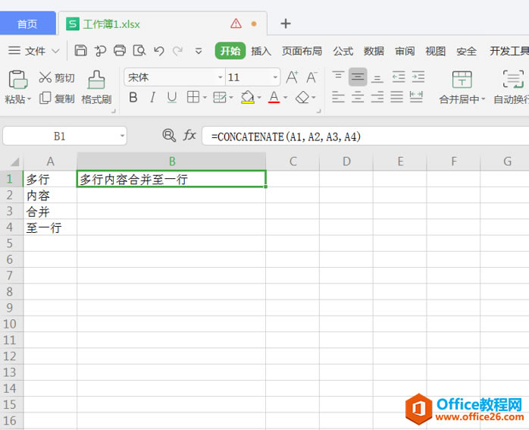Open the 开始 ribbon tab
This screenshot has height=430, width=529.
230,51
